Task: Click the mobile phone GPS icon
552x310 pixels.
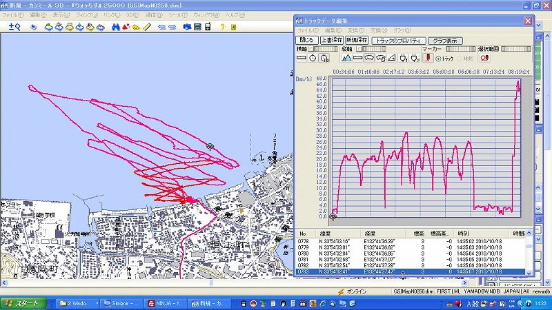Action: click(x=208, y=27)
